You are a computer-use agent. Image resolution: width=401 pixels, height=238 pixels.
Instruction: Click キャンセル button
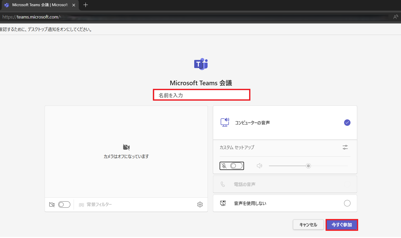[308, 225]
